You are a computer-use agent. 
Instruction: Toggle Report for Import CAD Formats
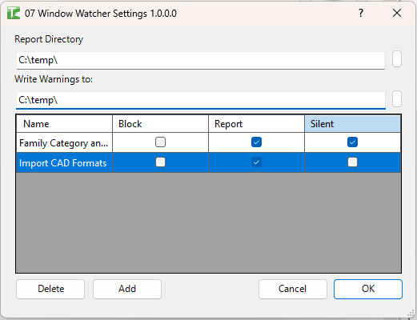pos(256,162)
